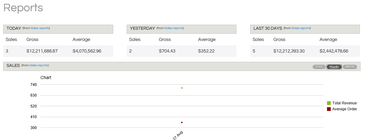Open Sales reports link in TODAY panel
369x140 pixels.
40,28
